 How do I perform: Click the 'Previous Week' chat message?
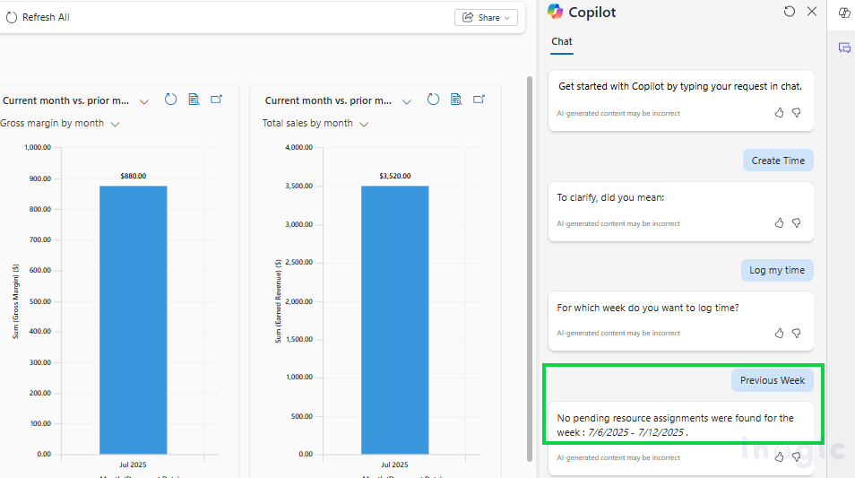click(773, 380)
